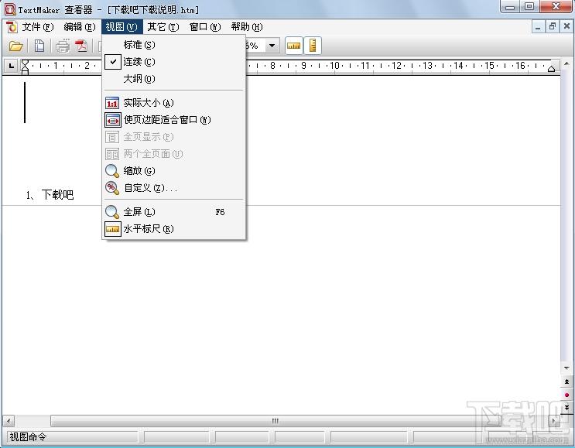Click the right indent marker on ruler
575x448 pixels.
pyautogui.click(x=551, y=69)
